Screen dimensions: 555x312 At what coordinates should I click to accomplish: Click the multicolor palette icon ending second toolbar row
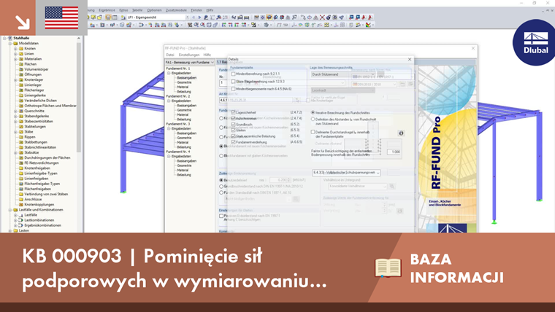369,25
